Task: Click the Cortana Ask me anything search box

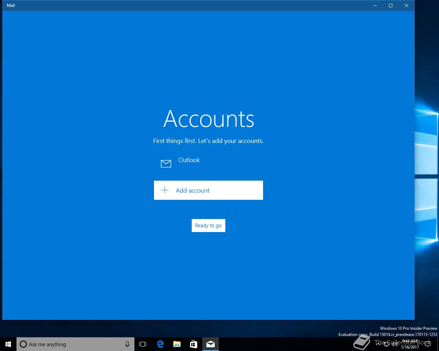Action: [75, 344]
